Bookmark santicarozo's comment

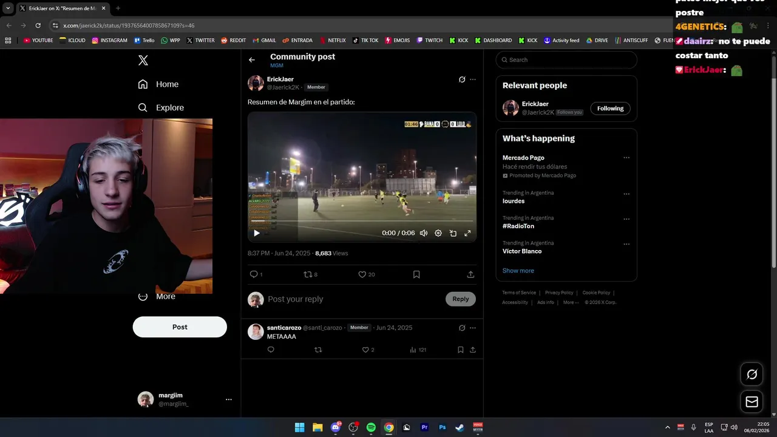click(461, 350)
